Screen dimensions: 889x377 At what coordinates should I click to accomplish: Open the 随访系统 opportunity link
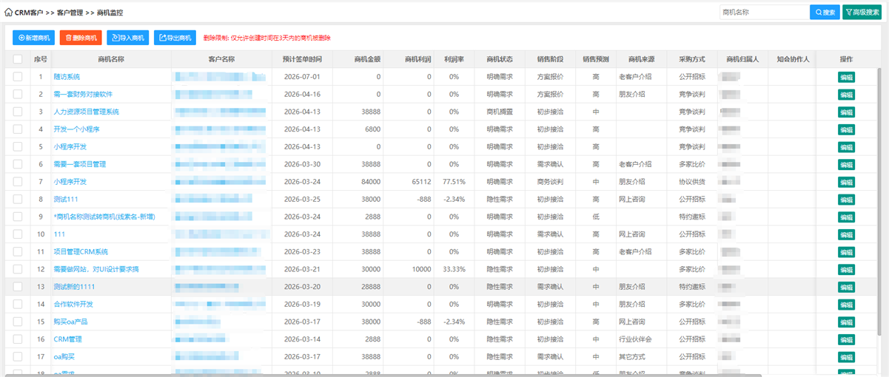67,77
